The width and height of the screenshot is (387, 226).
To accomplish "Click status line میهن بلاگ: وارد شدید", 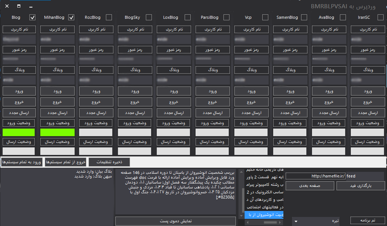I will (93, 176).
